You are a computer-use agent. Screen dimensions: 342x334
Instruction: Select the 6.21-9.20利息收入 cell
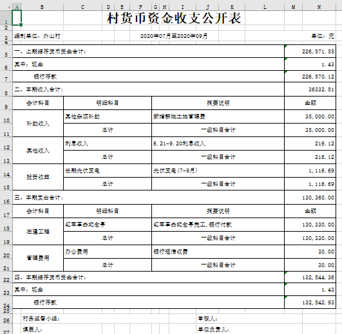point(218,144)
